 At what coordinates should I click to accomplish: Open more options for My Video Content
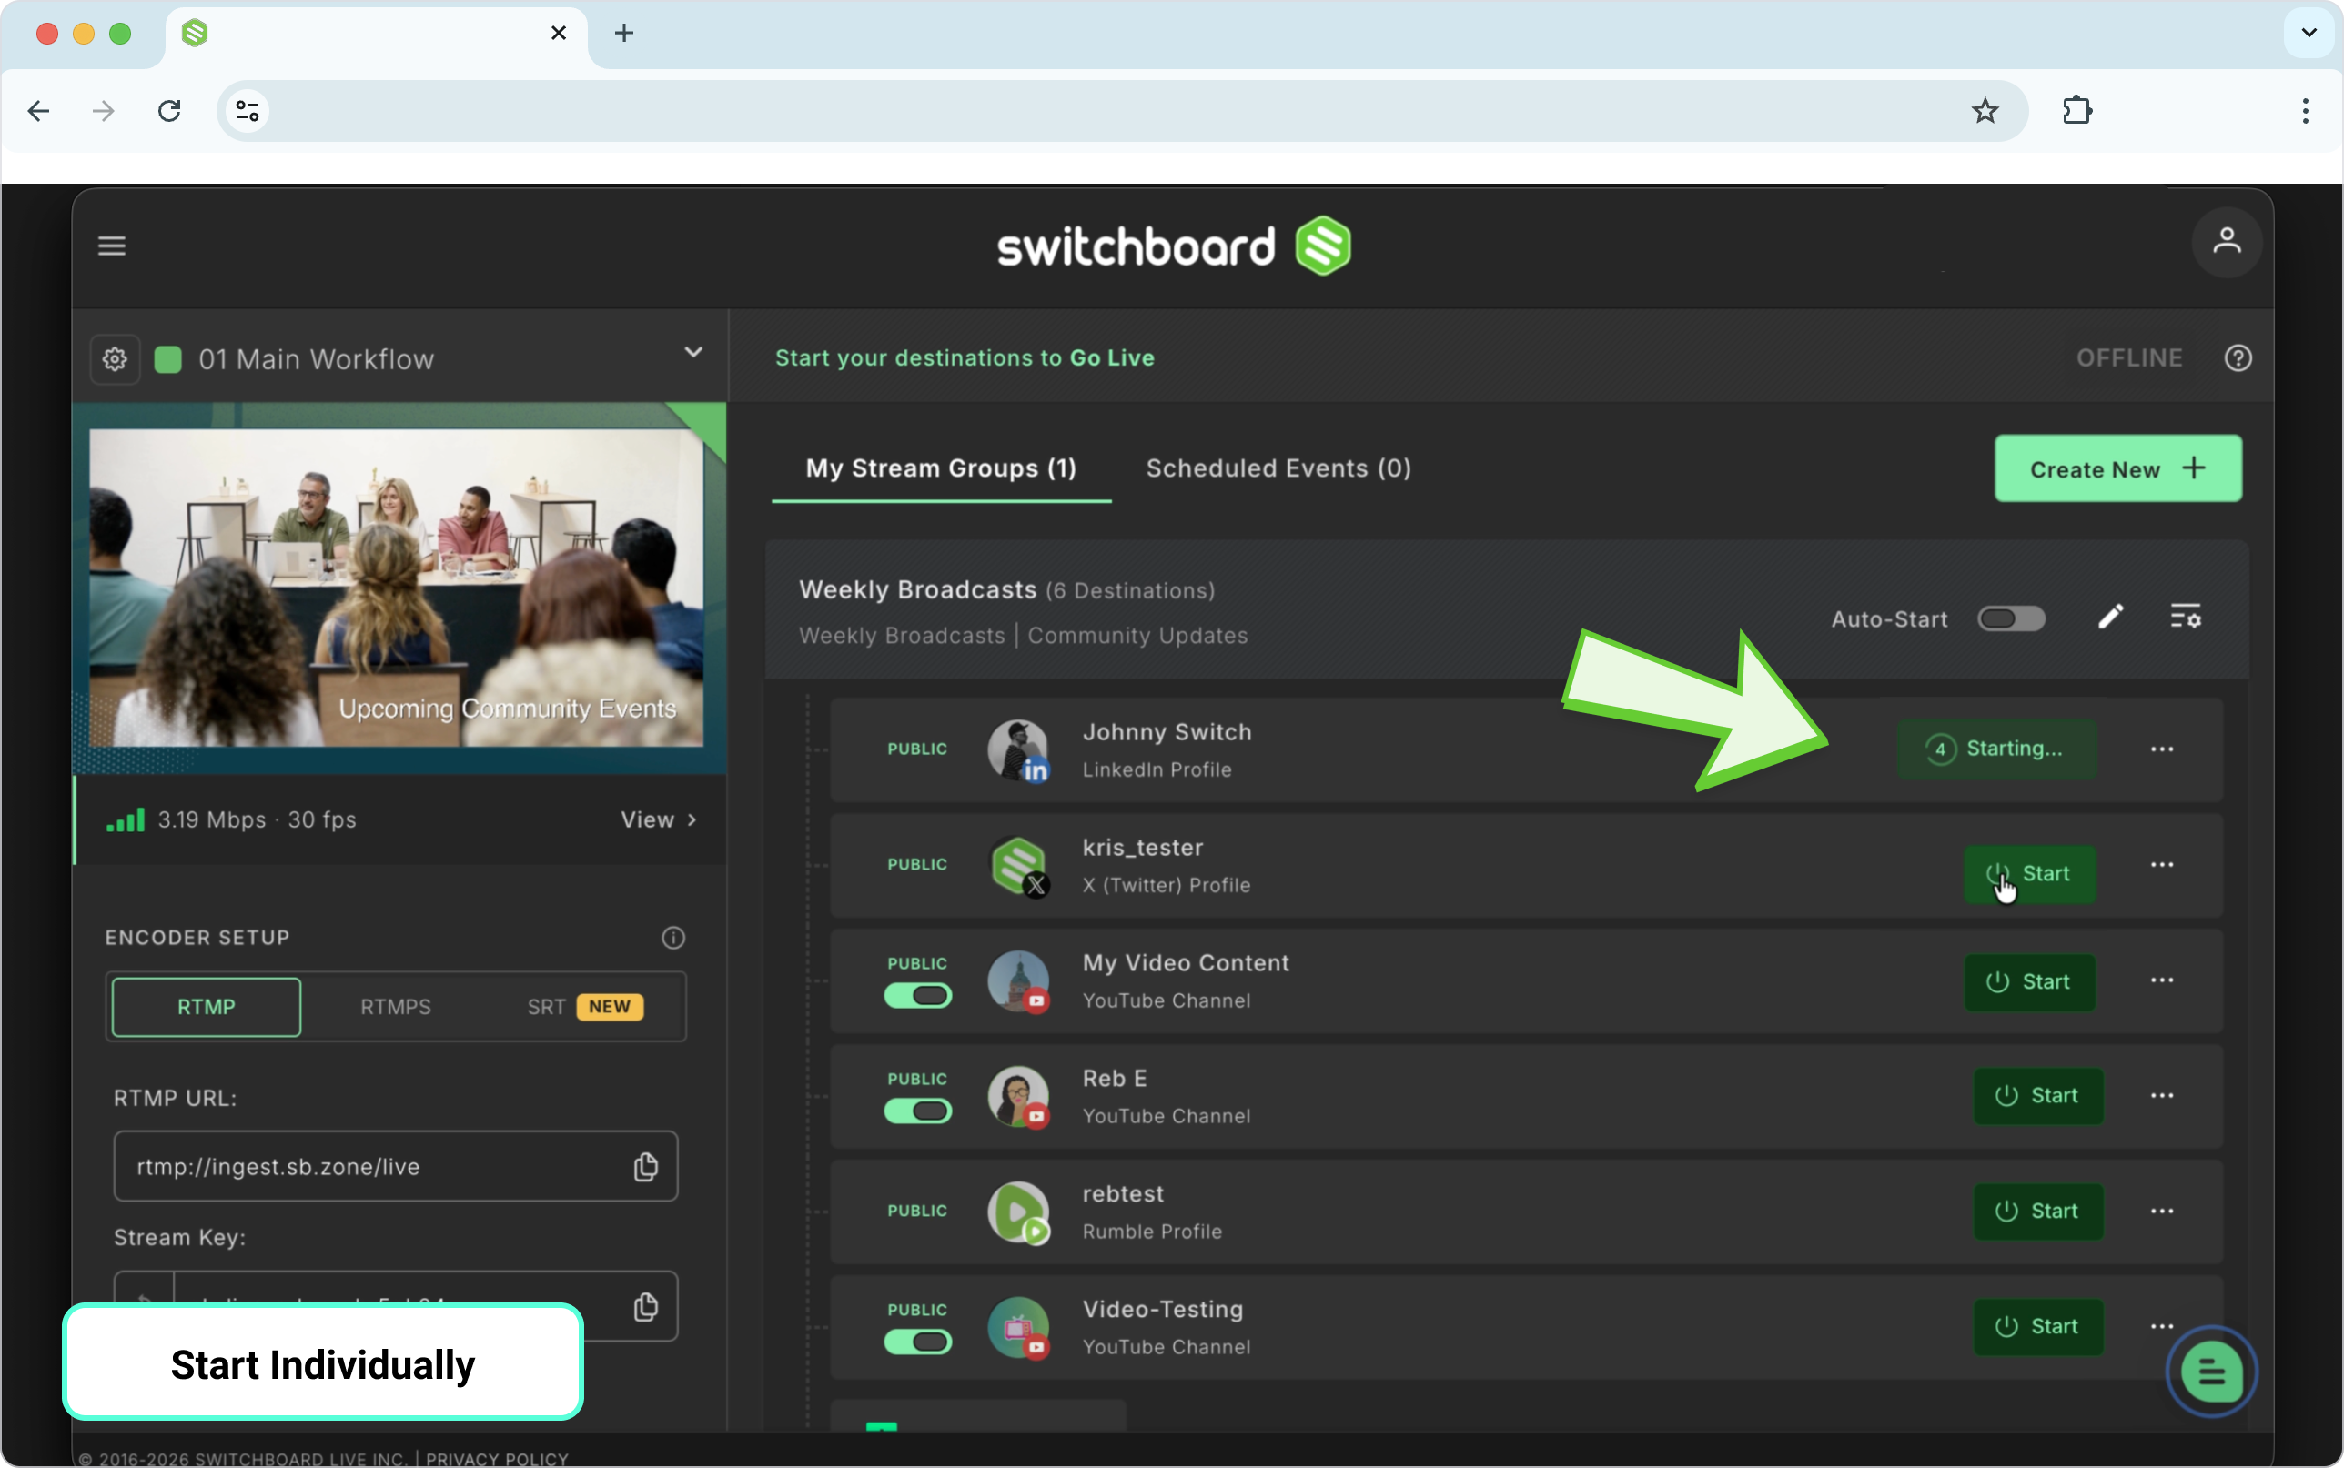pos(2161,980)
